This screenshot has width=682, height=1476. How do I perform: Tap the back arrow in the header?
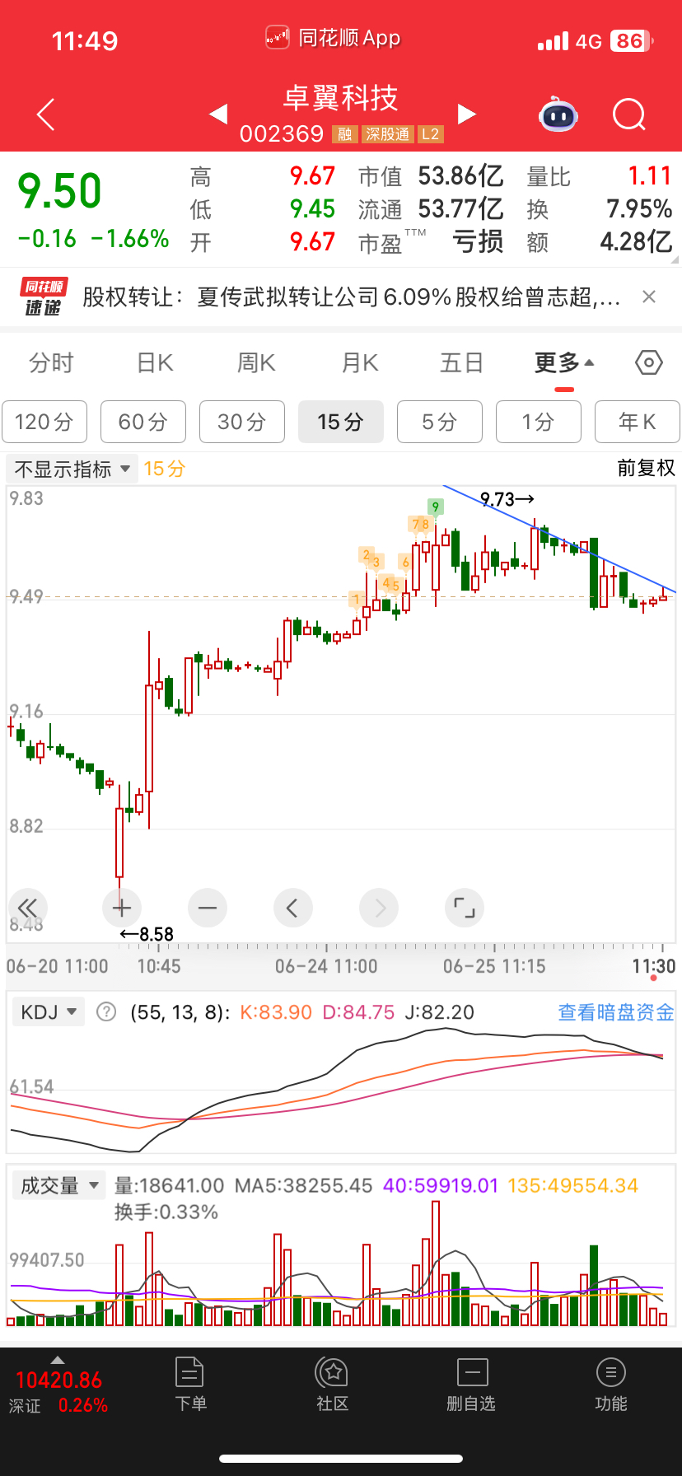pyautogui.click(x=46, y=114)
